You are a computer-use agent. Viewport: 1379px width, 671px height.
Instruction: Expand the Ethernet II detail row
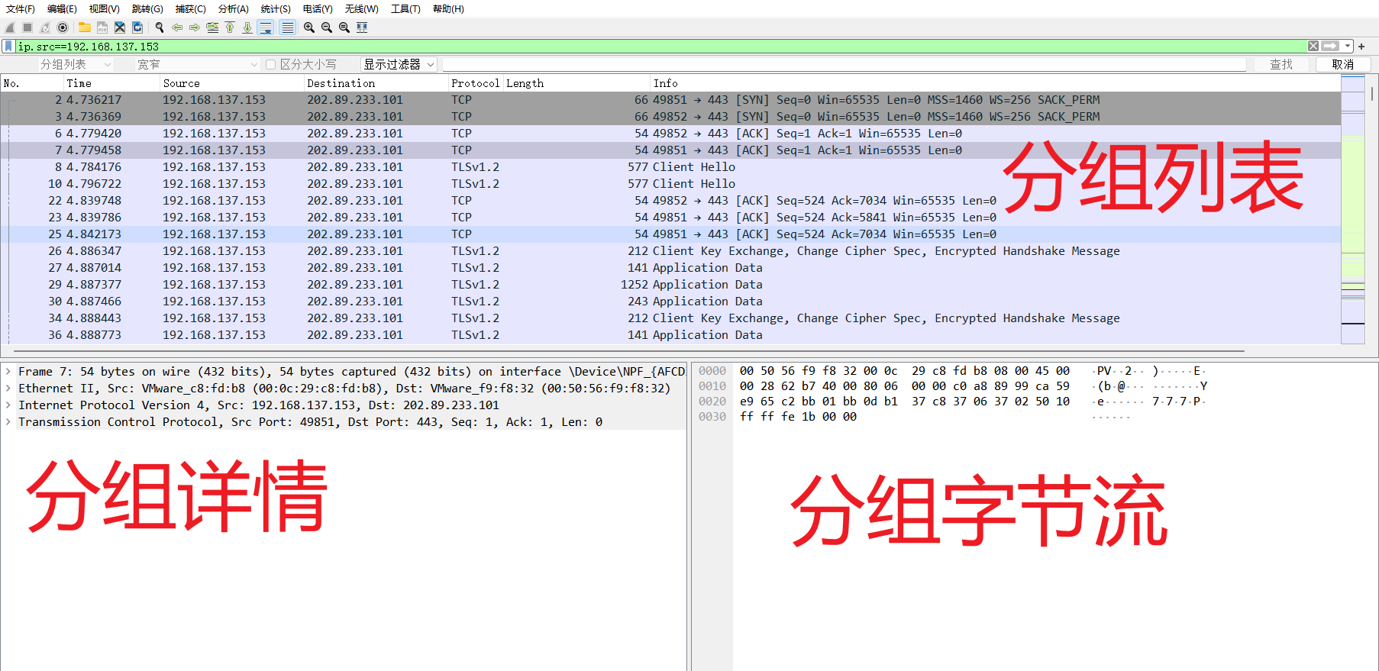click(x=8, y=389)
